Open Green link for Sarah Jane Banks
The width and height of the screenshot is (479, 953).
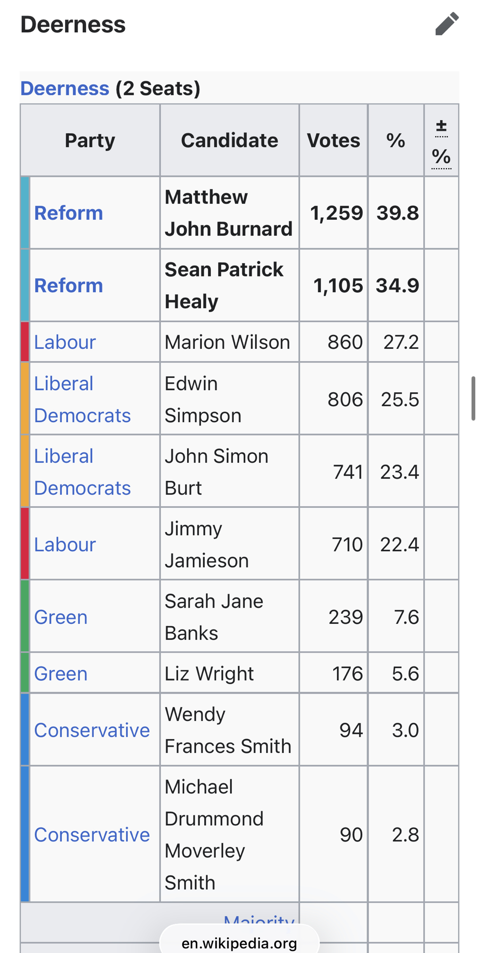point(60,617)
